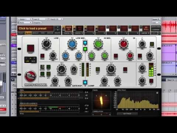Click the phase scope display
The height and width of the screenshot is (133, 177).
(101, 100)
